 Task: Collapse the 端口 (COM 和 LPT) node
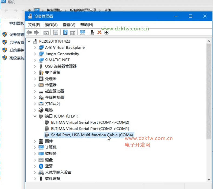pos(35,116)
